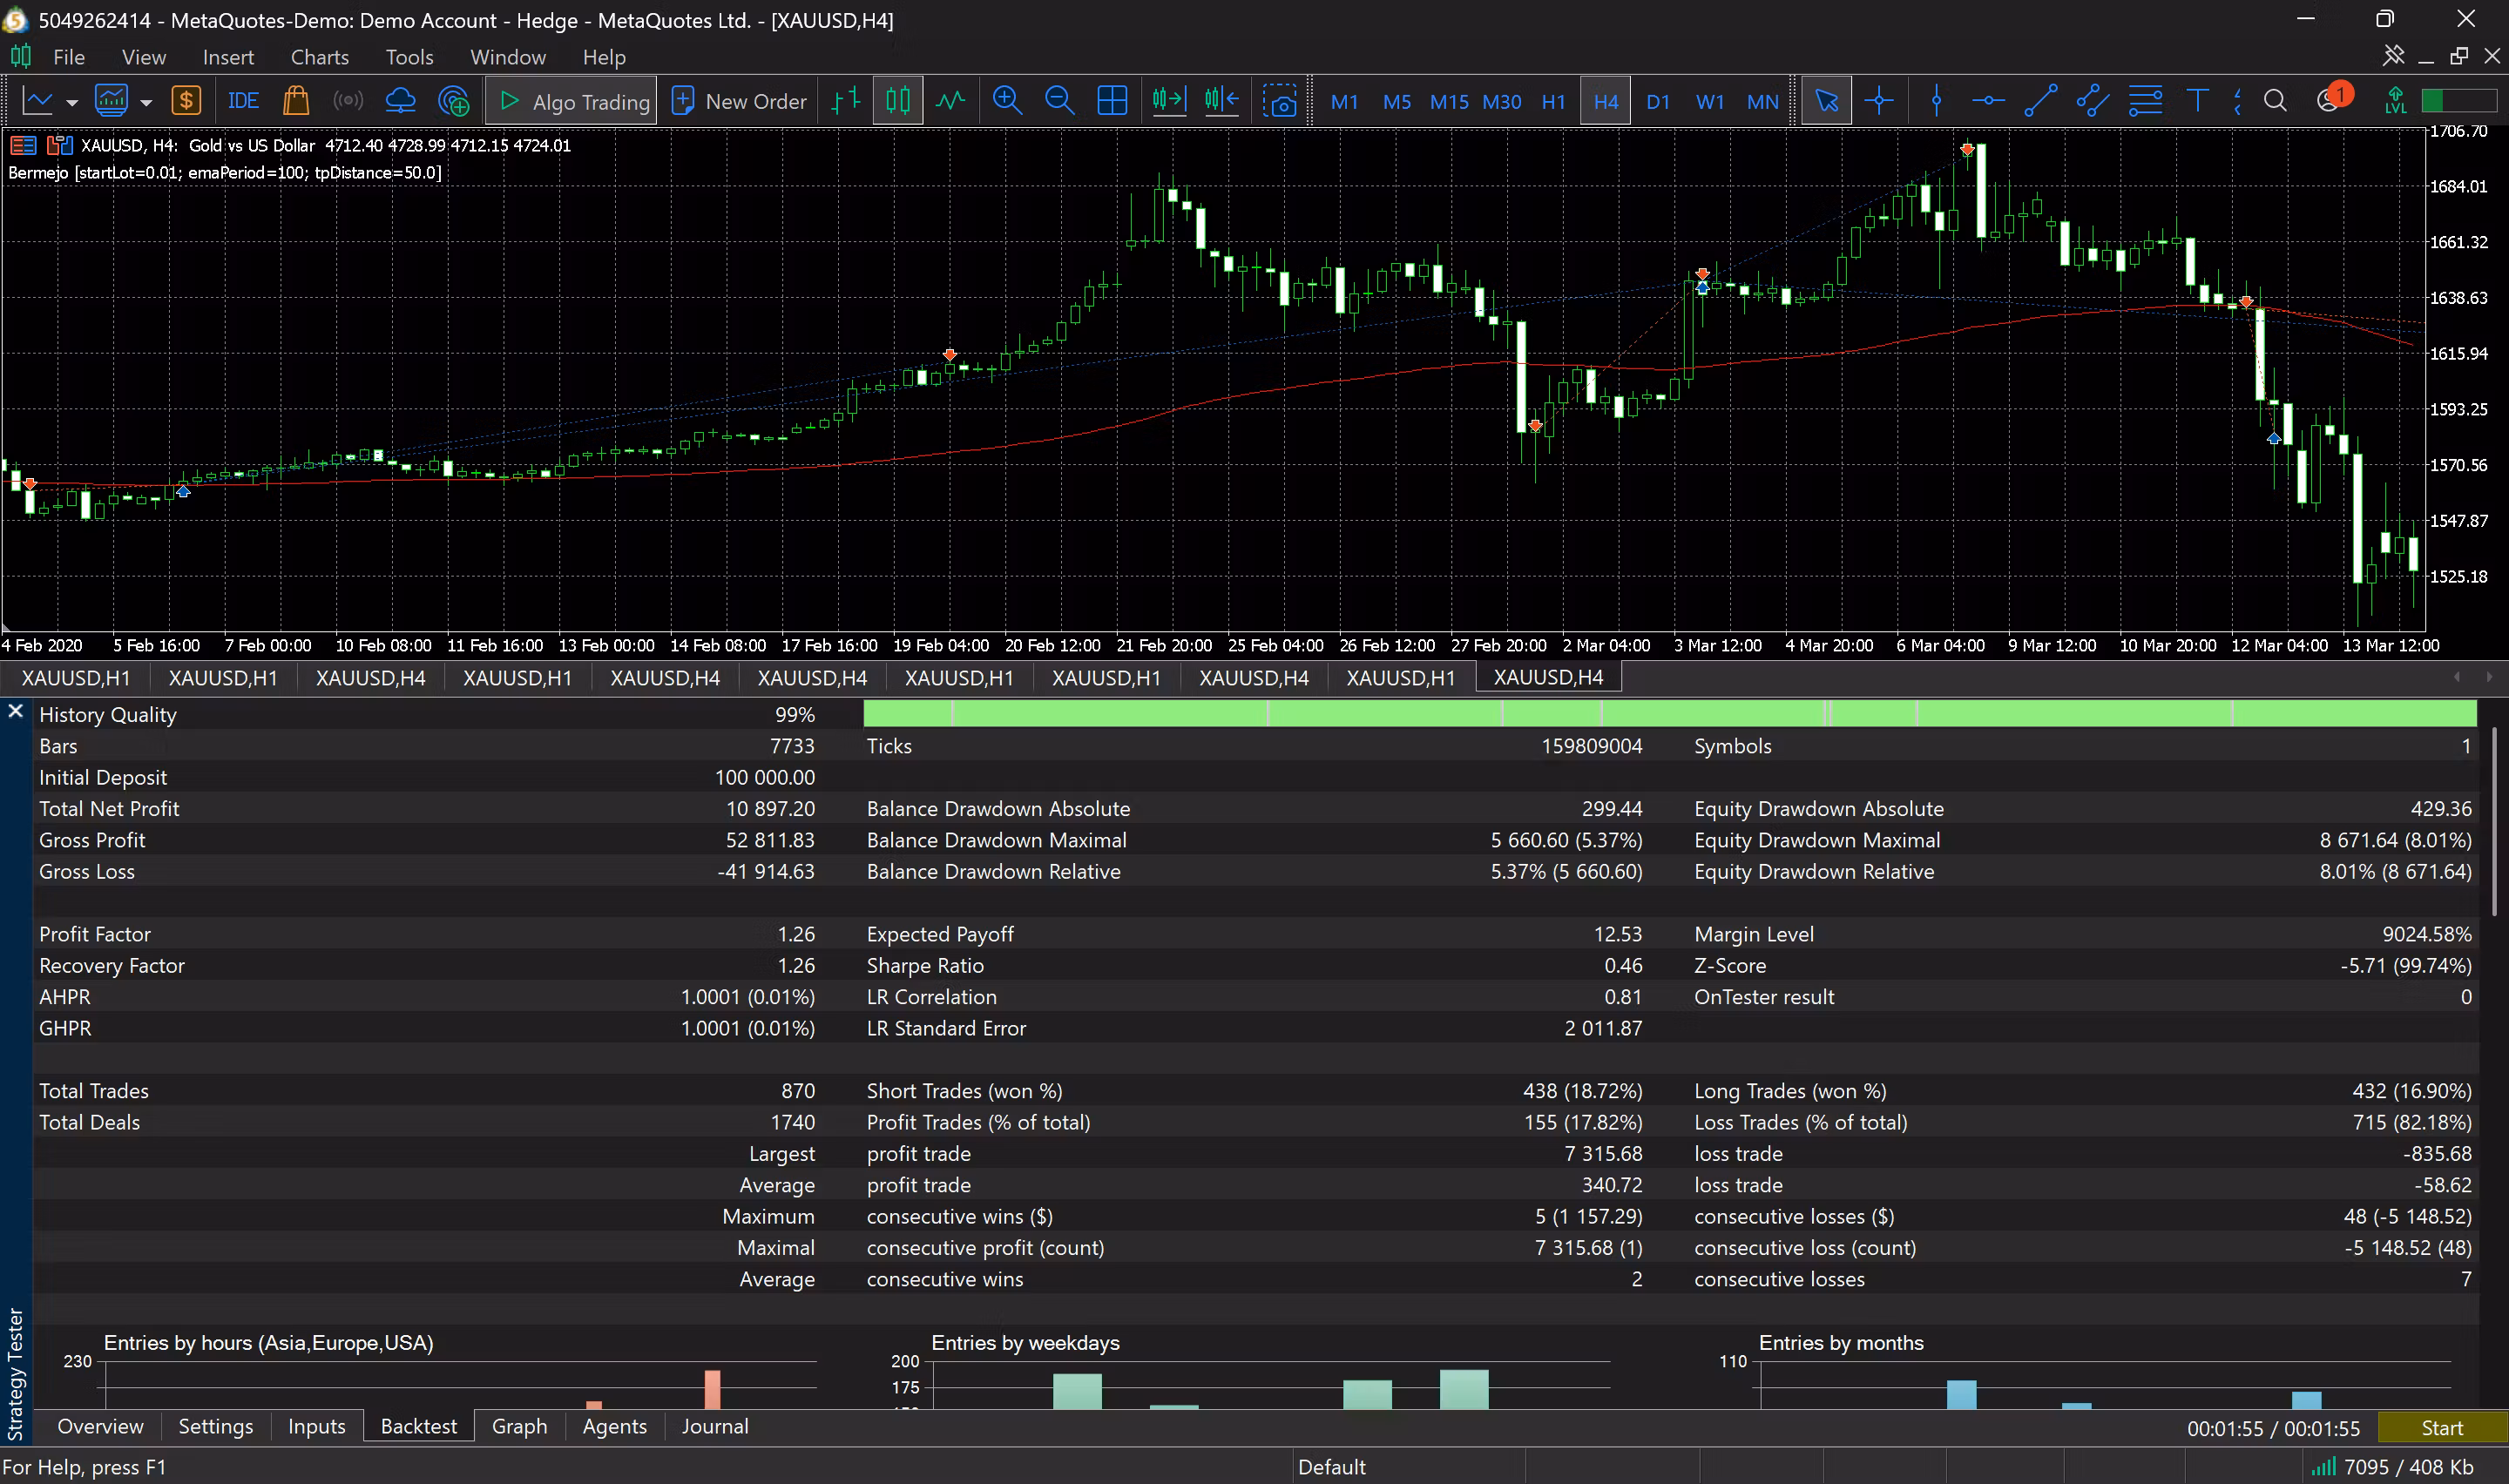Click the copy trading radar icon

coord(454,101)
